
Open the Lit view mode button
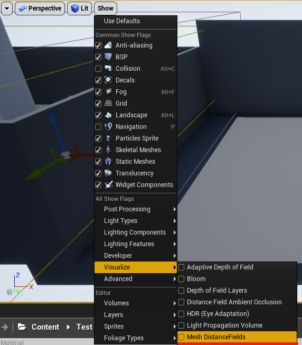pos(79,8)
